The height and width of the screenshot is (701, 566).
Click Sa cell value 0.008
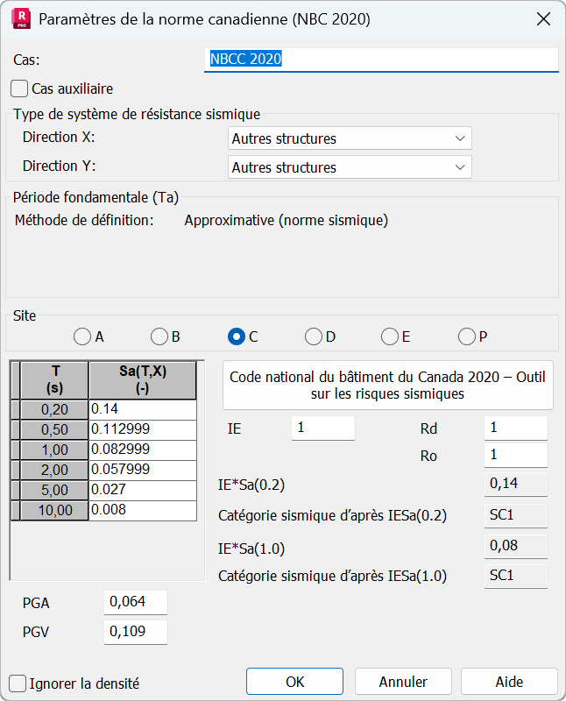click(143, 510)
